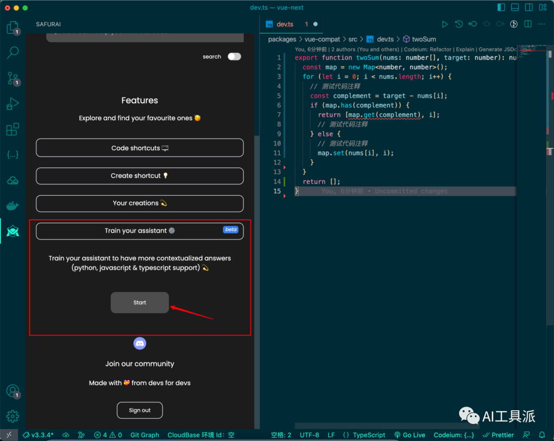Select the dev.ts editor tab
Screen dimensions: 554x441
coord(285,24)
